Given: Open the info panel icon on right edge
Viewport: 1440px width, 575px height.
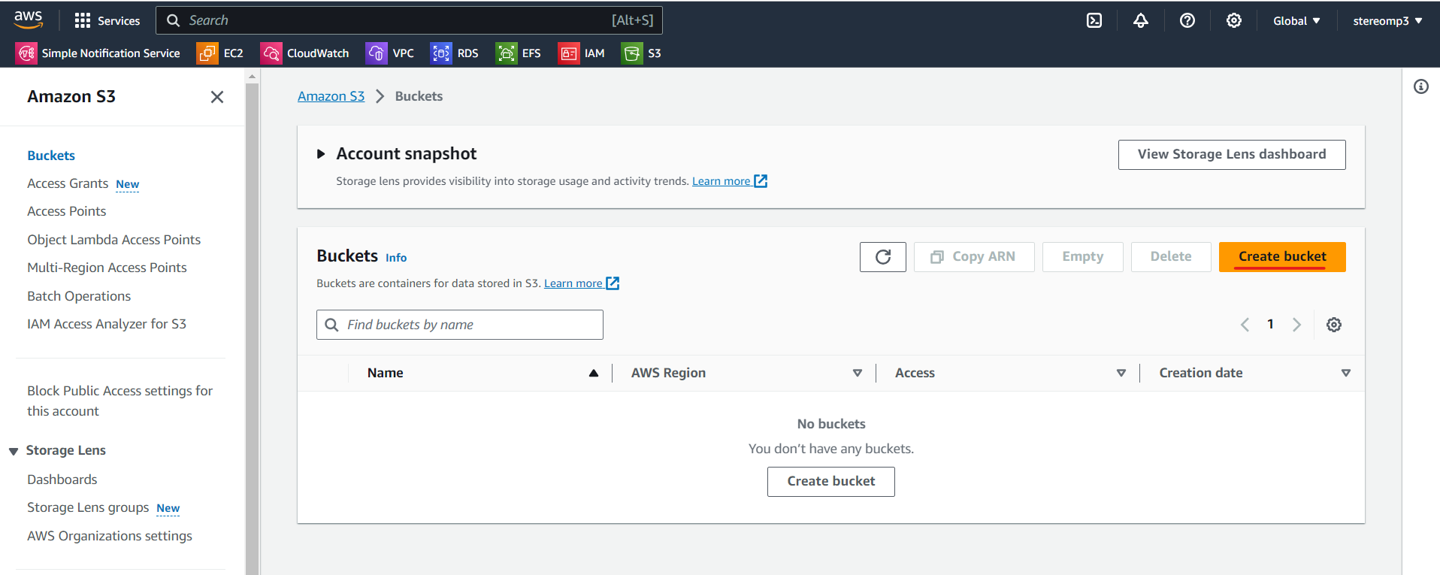Looking at the screenshot, I should (x=1421, y=86).
